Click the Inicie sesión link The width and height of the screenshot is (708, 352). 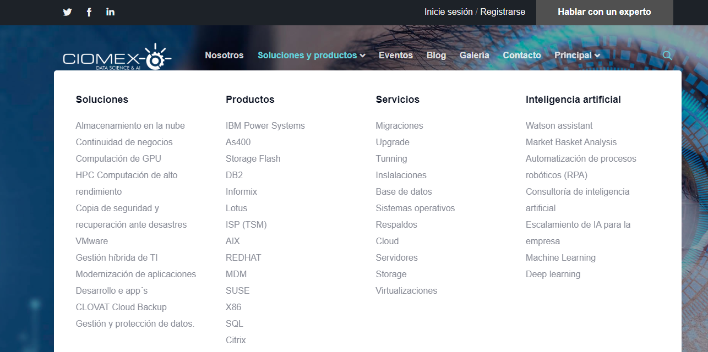click(448, 12)
